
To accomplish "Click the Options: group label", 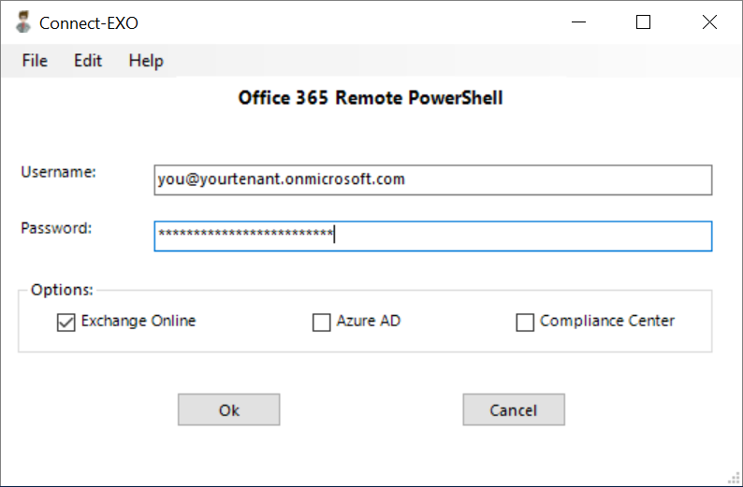I will pyautogui.click(x=62, y=290).
